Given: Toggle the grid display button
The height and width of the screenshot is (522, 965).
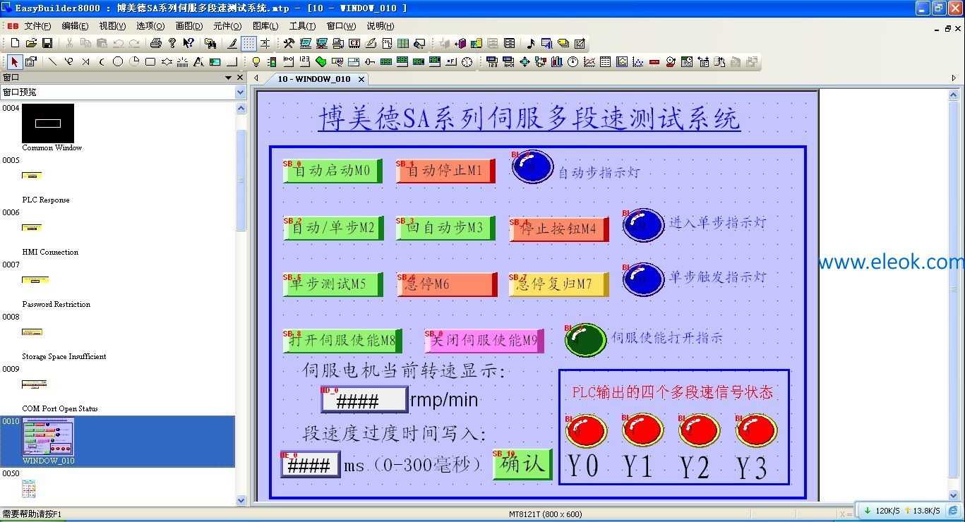Looking at the screenshot, I should pos(249,43).
